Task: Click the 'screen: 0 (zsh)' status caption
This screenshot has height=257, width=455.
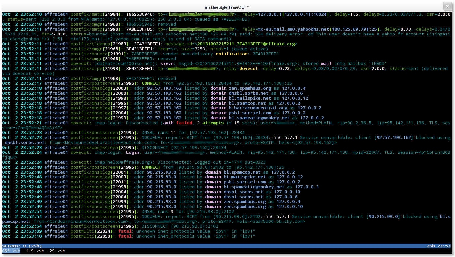Action: (21, 246)
